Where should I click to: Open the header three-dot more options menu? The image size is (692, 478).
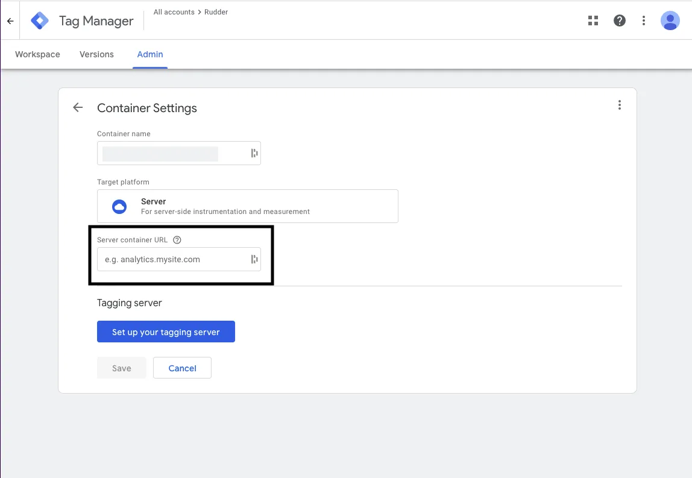tap(643, 20)
